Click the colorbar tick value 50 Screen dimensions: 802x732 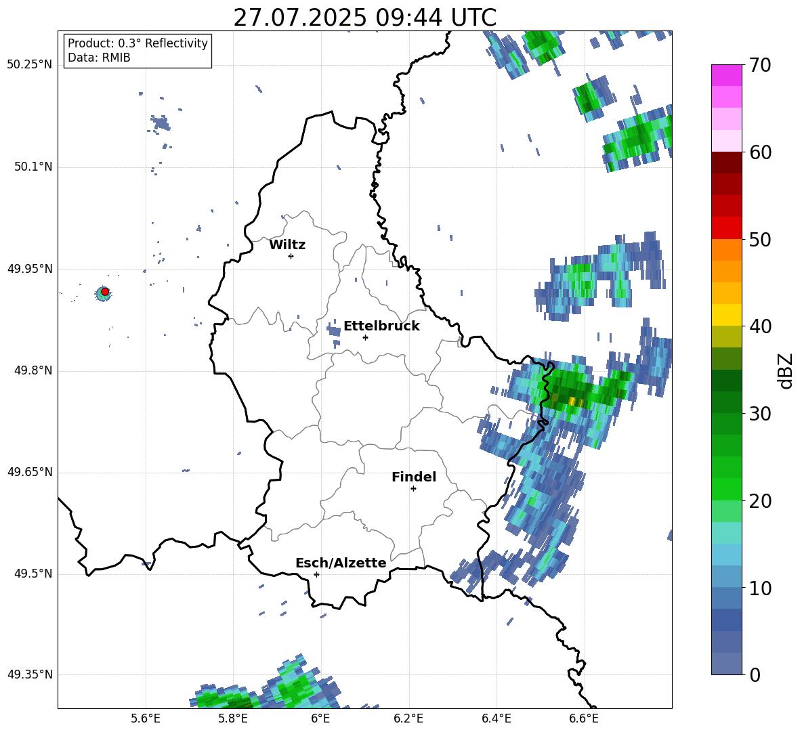760,239
